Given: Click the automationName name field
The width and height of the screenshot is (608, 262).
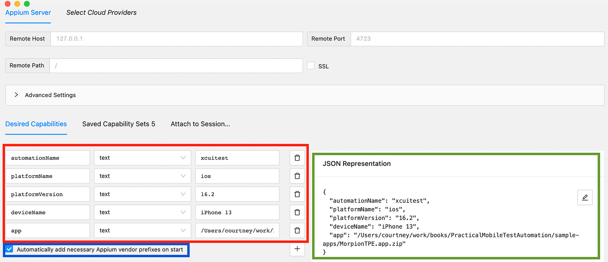Looking at the screenshot, I should [48, 158].
